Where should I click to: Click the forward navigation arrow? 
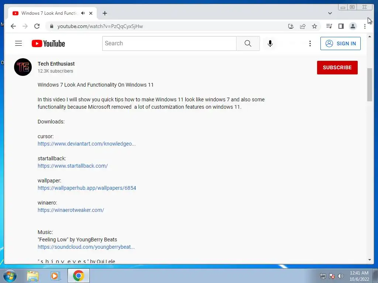[x=25, y=26]
